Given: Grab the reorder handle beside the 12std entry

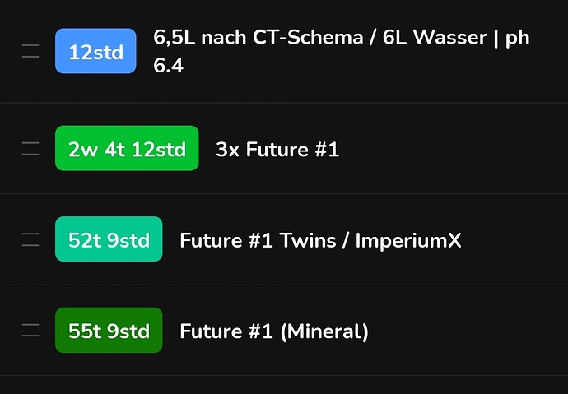Looking at the screenshot, I should [x=30, y=52].
